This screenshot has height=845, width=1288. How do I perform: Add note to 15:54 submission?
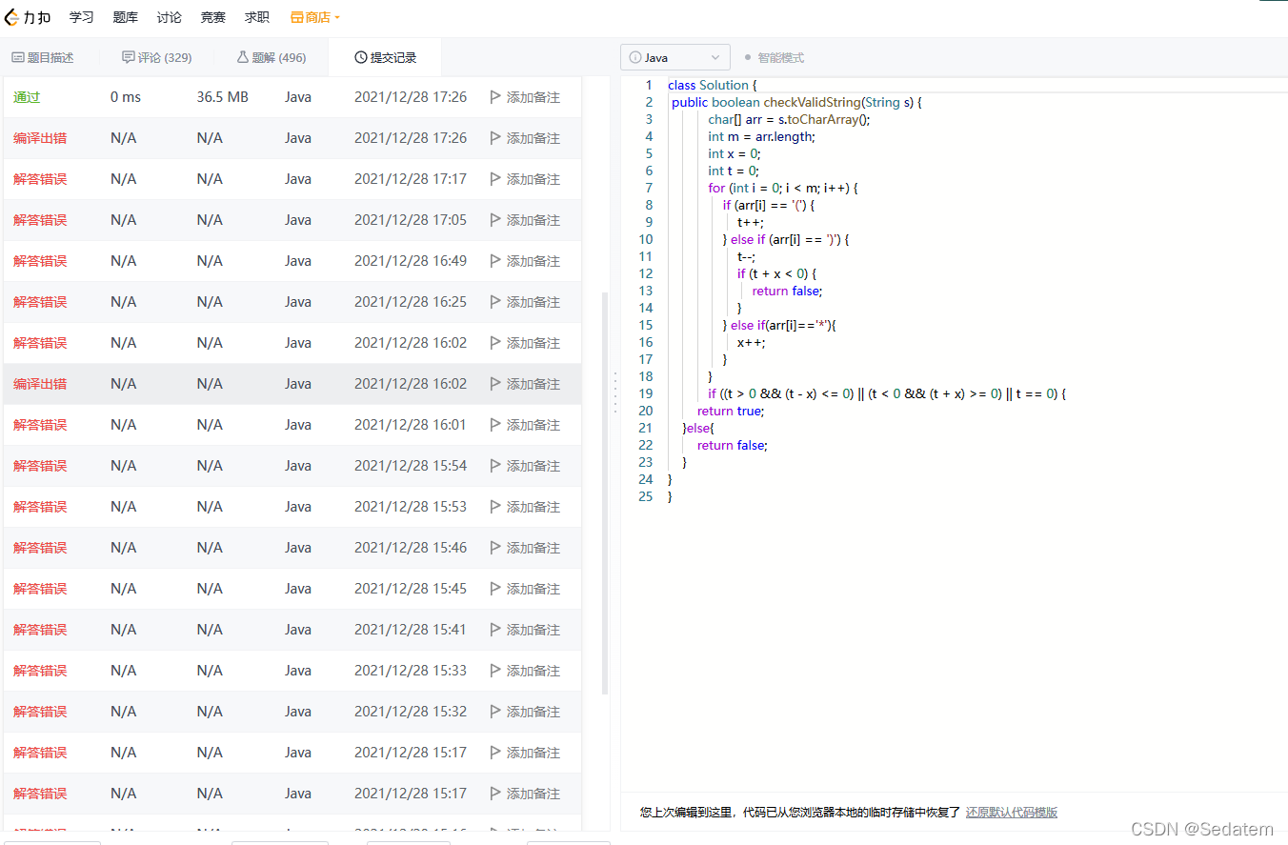click(525, 466)
